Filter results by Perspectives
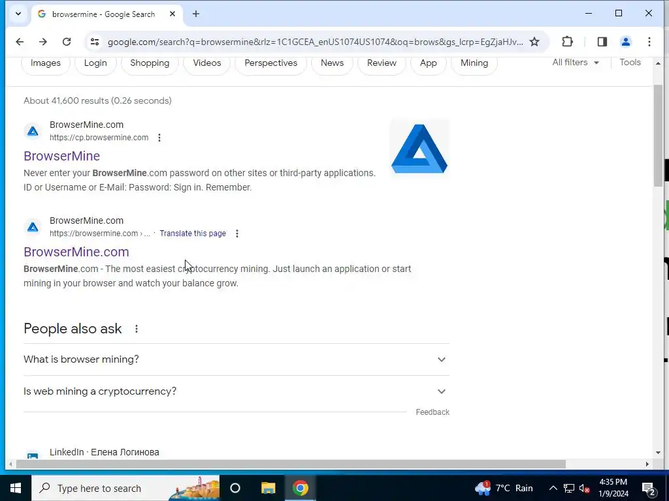The width and height of the screenshot is (669, 501). pyautogui.click(x=271, y=63)
